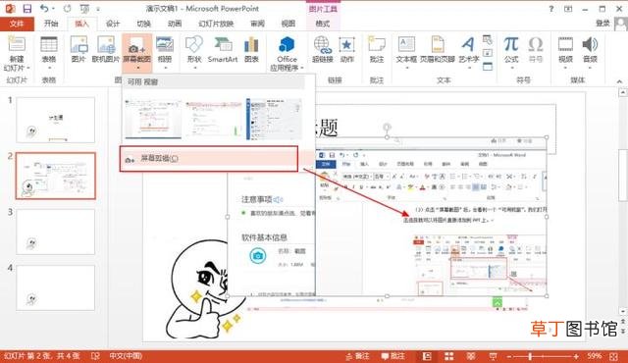Switch to Normal view in status bar
Screen dimensions: 628x363
click(427, 356)
